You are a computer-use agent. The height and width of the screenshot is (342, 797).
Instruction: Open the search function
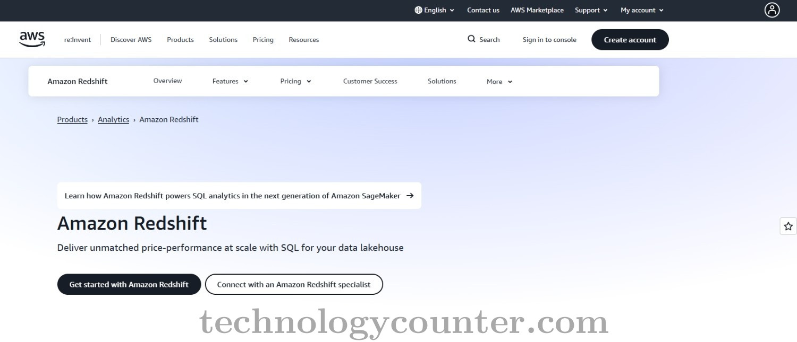tap(484, 39)
